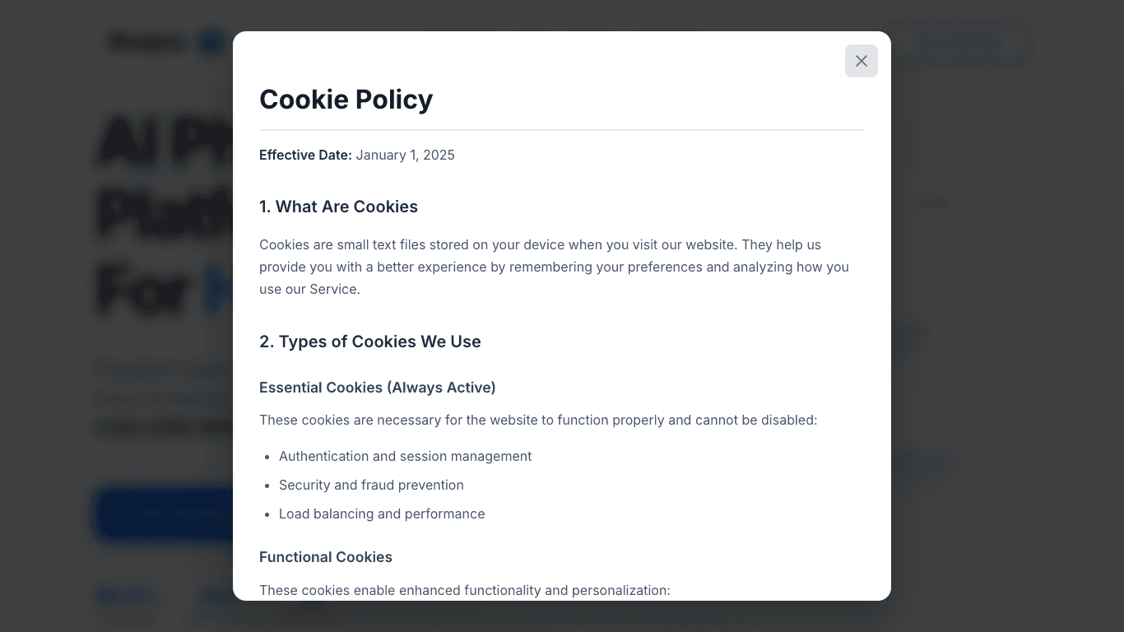Select the January 1, 2025 date text
The width and height of the screenshot is (1124, 632).
tap(406, 155)
